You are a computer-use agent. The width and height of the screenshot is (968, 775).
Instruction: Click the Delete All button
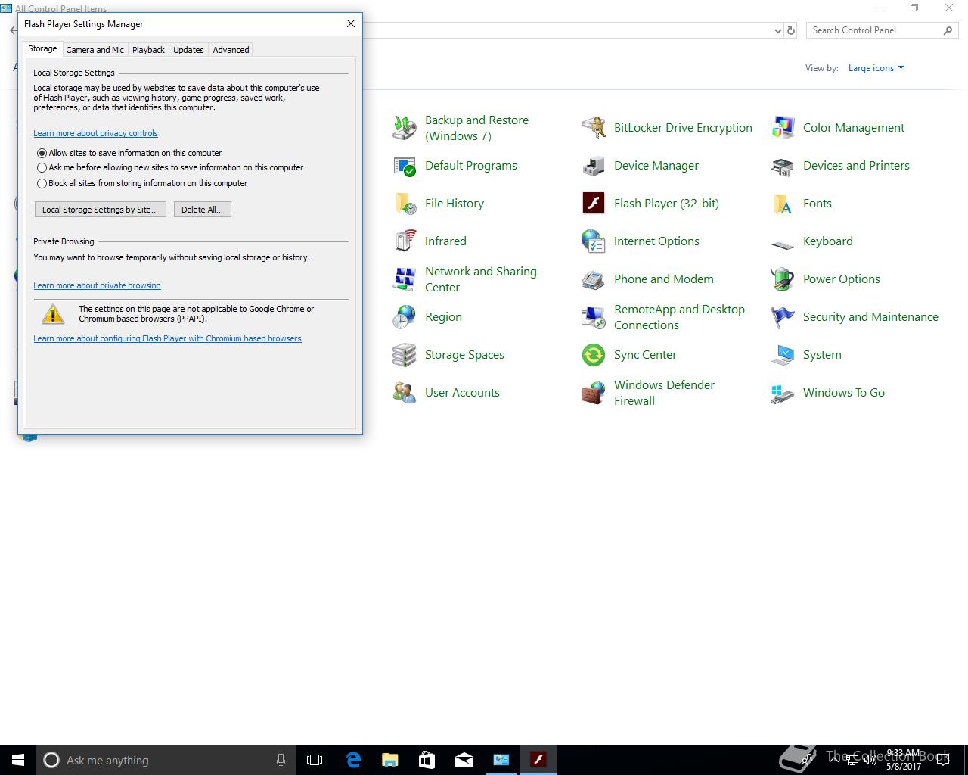click(202, 210)
